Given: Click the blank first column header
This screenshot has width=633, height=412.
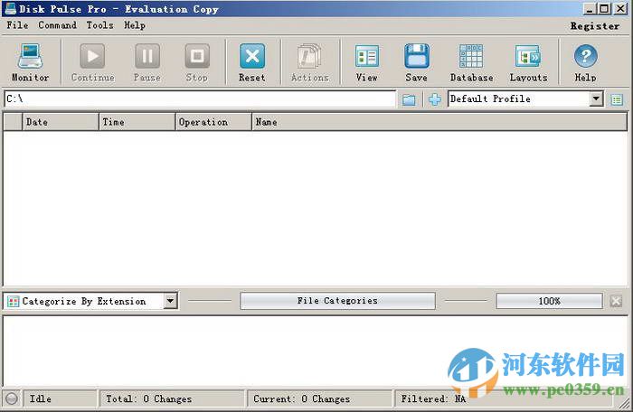Looking at the screenshot, I should tap(13, 122).
